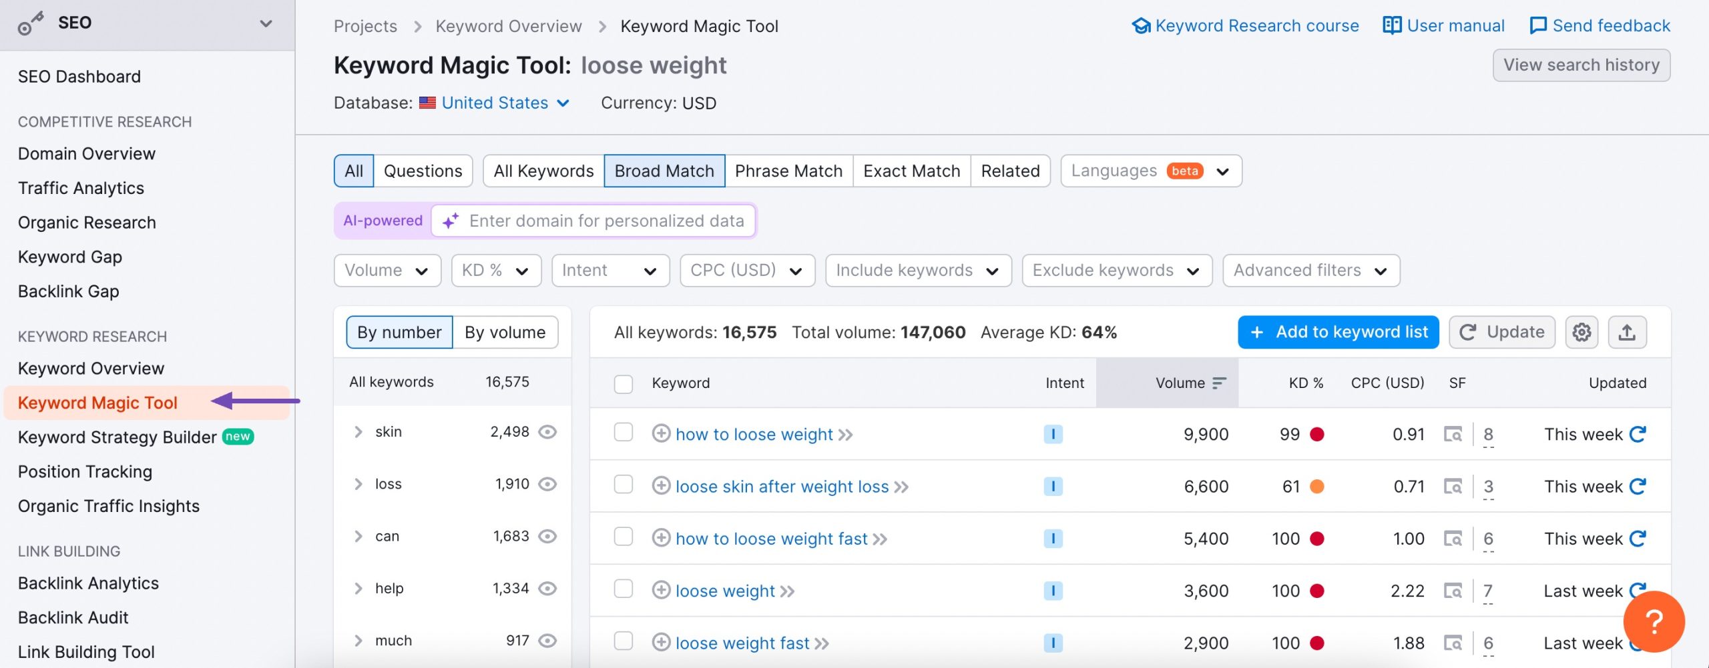The height and width of the screenshot is (668, 1709).
Task: Open the Intent filter dropdown
Action: [610, 270]
